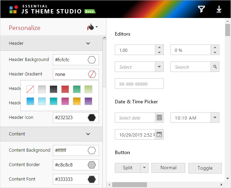
Task: Collapse the Content section
Action: [88, 134]
